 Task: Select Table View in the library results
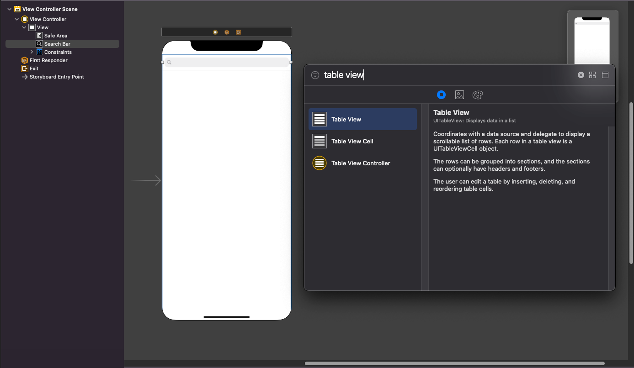(x=362, y=119)
